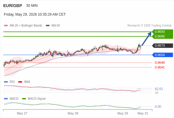The width and height of the screenshot is (174, 118).
Task: Select the 0.8686 green resistance label
Action: coord(162,36)
